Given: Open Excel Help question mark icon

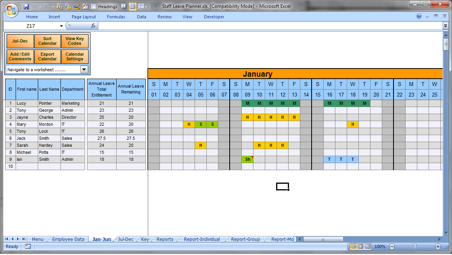Looking at the screenshot, I should point(419,16).
